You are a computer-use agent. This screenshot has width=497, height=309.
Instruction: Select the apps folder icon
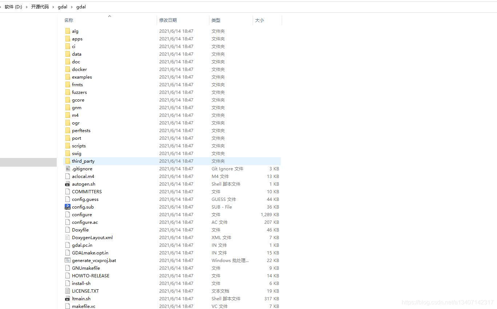[x=67, y=39]
